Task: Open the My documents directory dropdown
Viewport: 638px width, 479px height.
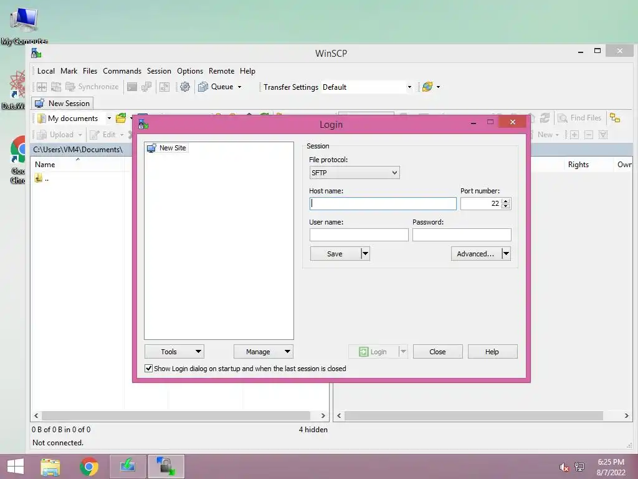Action: 109,118
